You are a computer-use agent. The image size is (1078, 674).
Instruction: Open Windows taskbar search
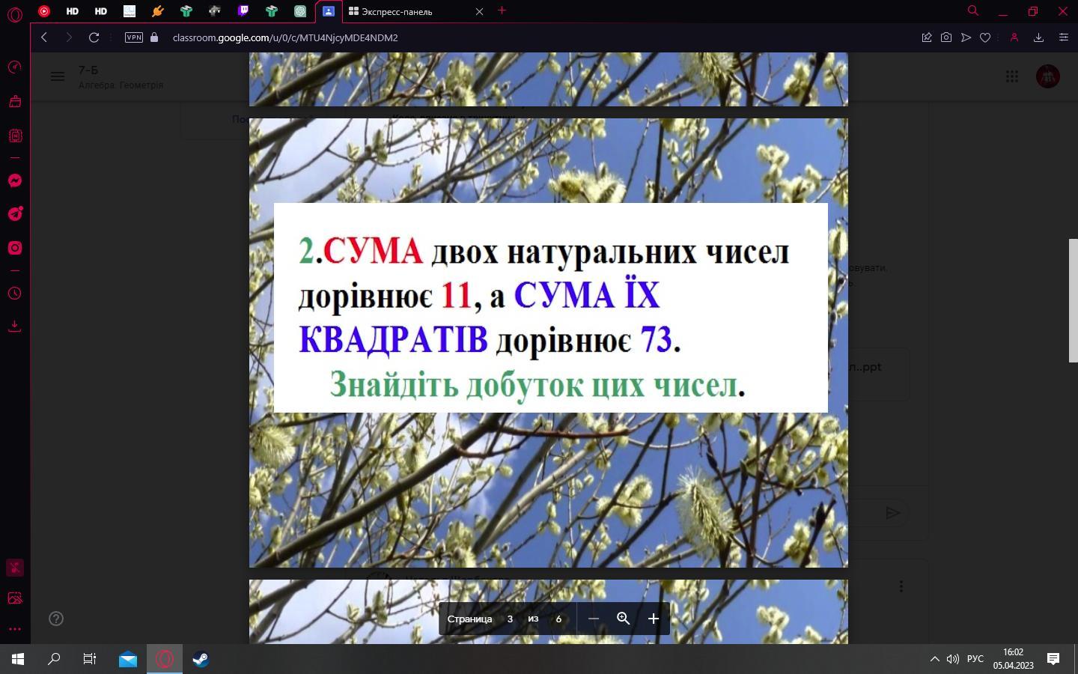point(54,659)
